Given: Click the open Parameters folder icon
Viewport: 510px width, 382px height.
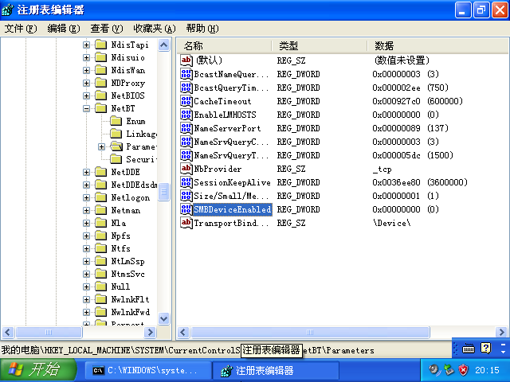Looking at the screenshot, I should (x=116, y=146).
